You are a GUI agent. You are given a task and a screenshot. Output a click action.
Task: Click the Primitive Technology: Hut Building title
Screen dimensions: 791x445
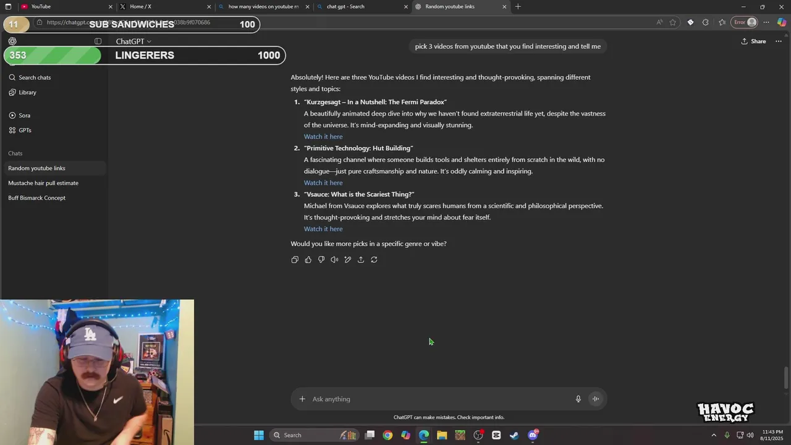coord(358,148)
